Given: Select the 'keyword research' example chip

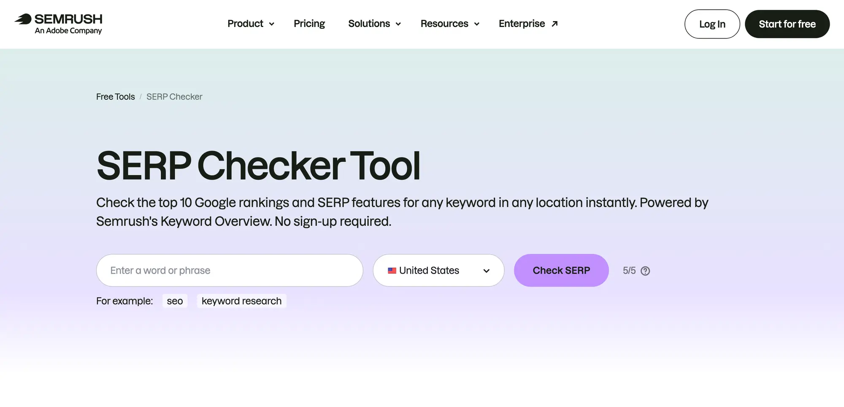Looking at the screenshot, I should pyautogui.click(x=241, y=301).
